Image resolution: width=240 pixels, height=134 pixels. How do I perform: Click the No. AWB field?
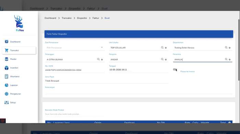tap(75, 70)
